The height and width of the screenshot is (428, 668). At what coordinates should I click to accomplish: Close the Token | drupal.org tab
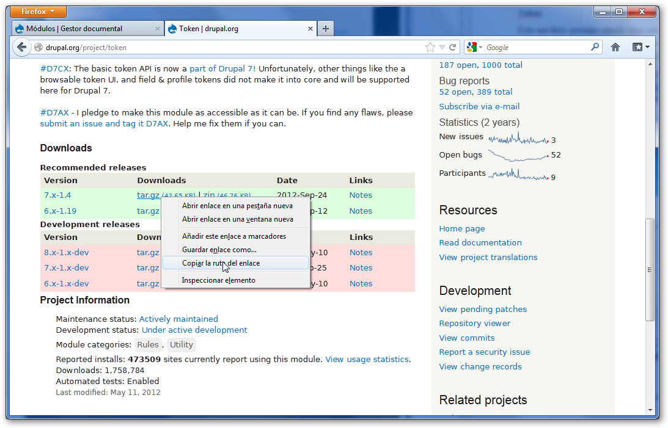pos(310,29)
